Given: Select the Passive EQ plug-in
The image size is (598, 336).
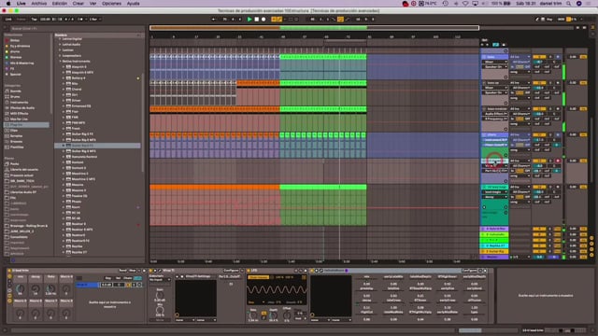Looking at the screenshot, I should (79, 196).
